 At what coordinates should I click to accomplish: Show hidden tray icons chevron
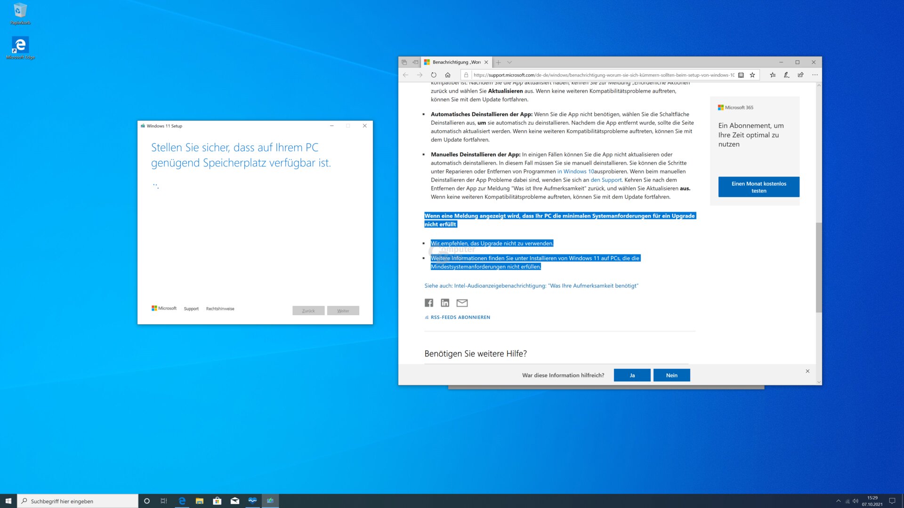(x=839, y=501)
